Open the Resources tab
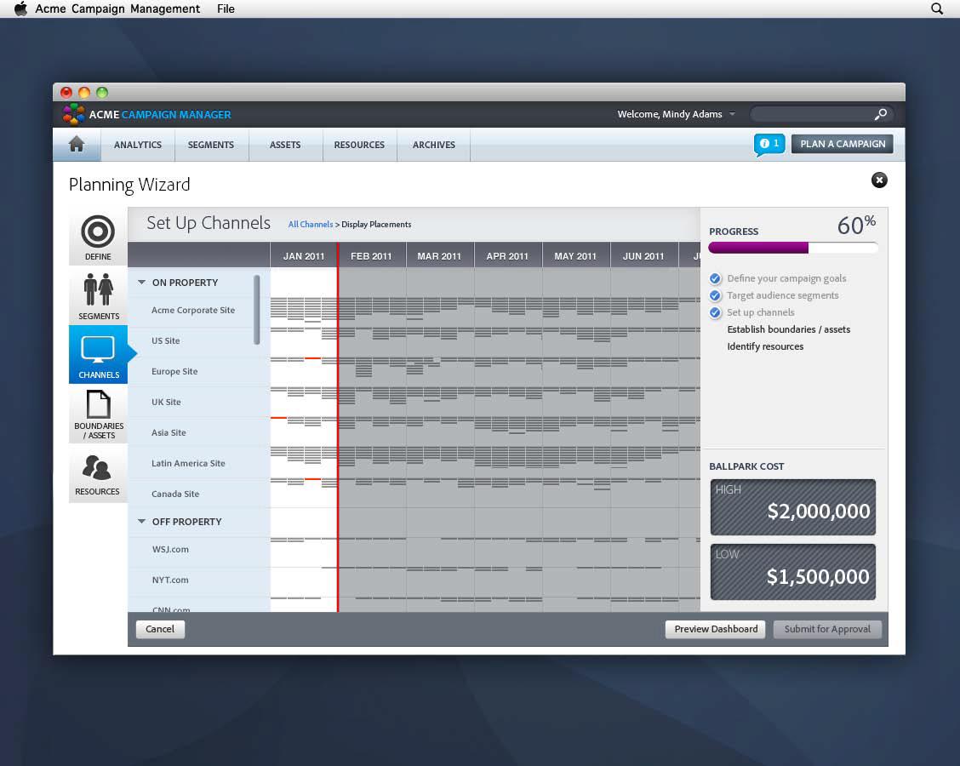 click(359, 145)
